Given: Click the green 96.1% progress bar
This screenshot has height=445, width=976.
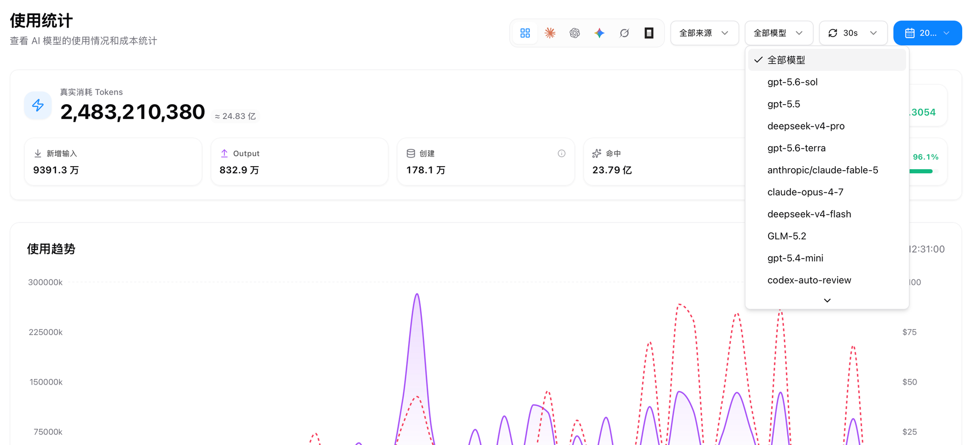Looking at the screenshot, I should pyautogui.click(x=921, y=171).
